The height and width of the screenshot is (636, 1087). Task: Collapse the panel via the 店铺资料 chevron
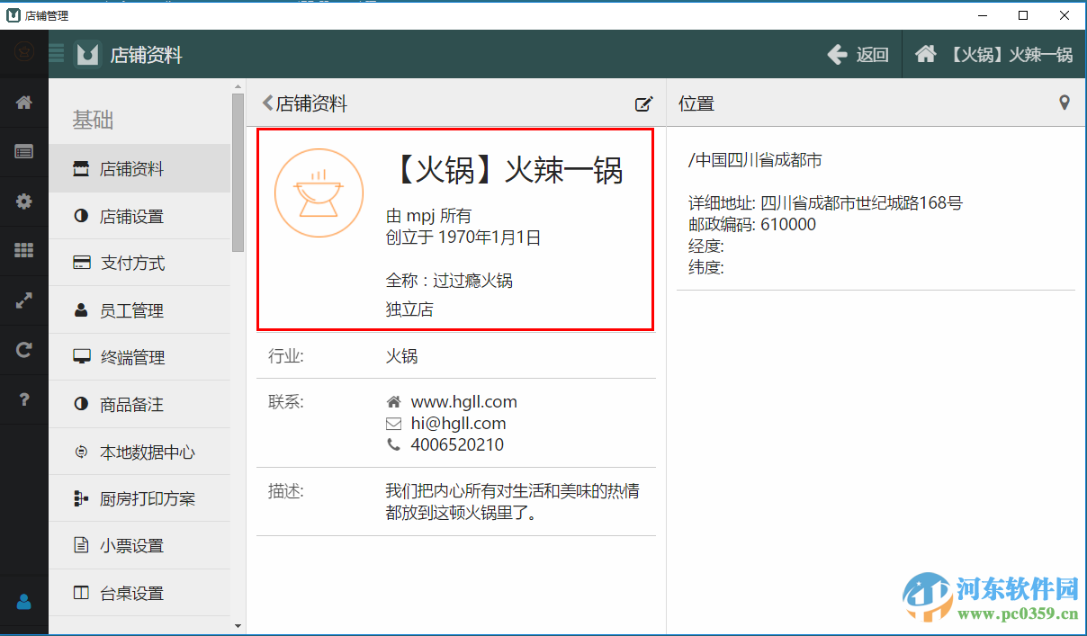(266, 103)
